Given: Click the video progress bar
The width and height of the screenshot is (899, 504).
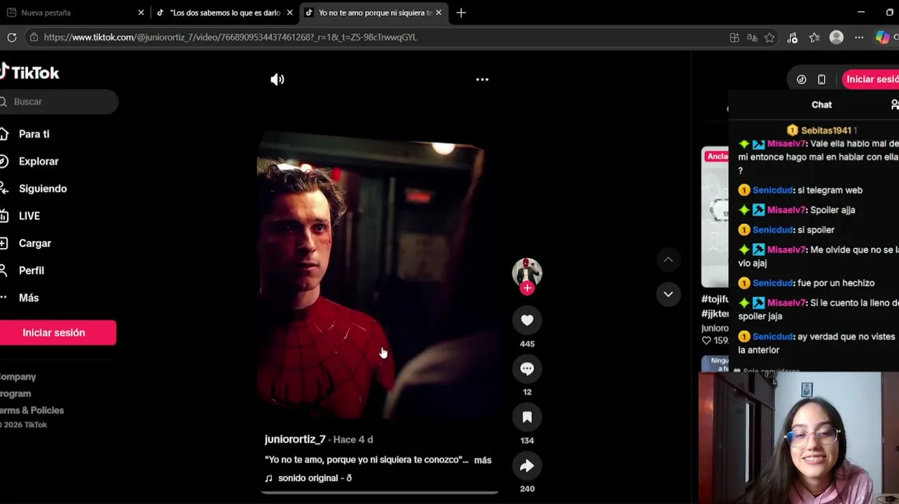Looking at the screenshot, I should point(379,493).
